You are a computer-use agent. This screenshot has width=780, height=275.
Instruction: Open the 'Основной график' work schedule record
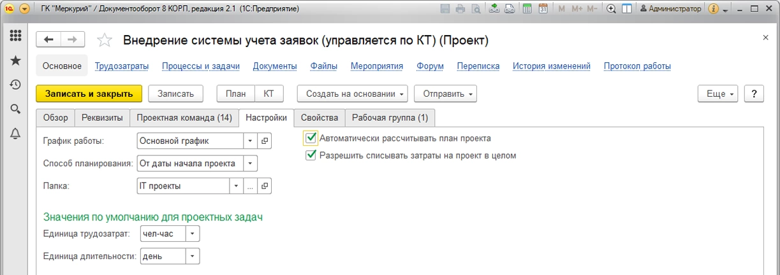[265, 141]
